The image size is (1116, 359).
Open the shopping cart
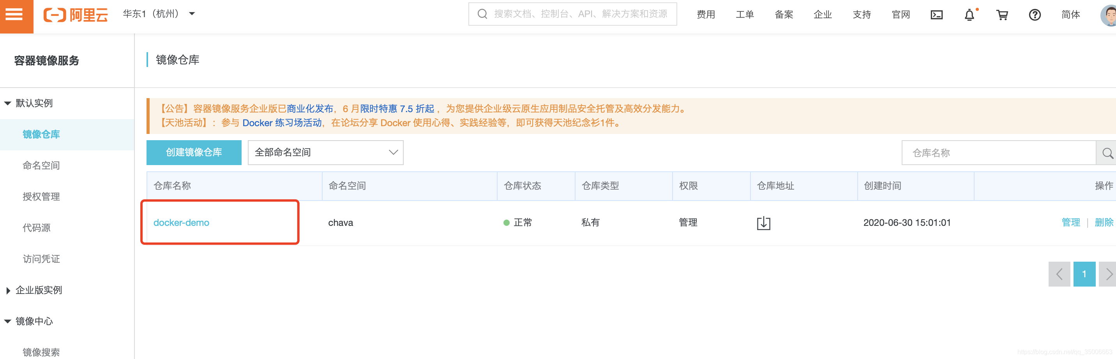(x=1002, y=15)
